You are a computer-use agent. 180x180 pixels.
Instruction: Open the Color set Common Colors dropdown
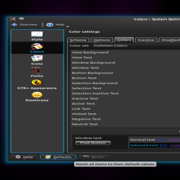click(136, 45)
